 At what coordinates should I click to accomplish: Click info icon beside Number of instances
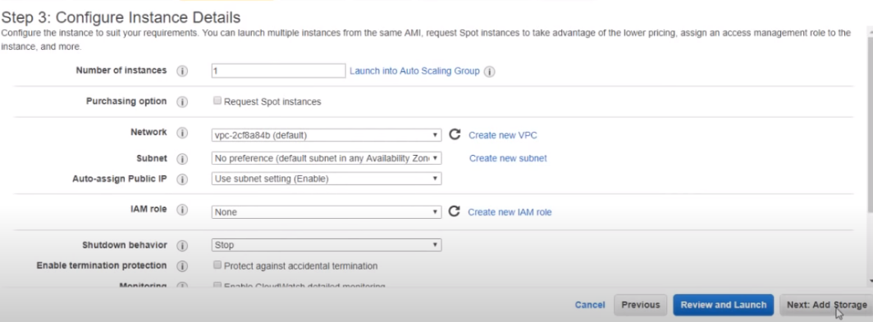click(182, 71)
